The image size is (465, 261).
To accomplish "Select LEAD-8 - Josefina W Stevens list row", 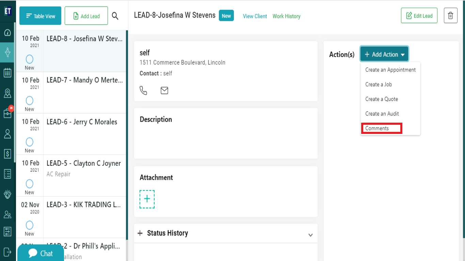I will point(71,51).
